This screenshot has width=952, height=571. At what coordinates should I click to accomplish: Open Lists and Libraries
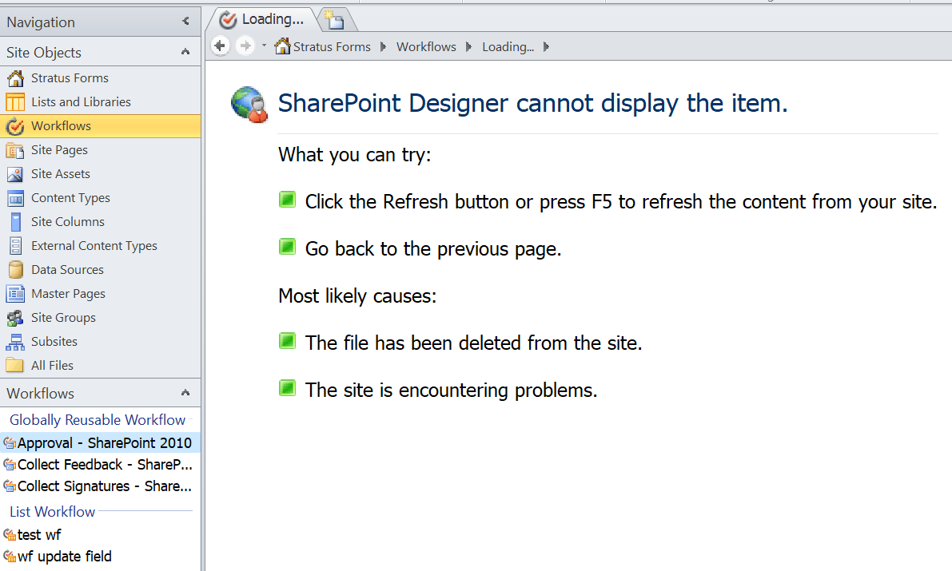(x=100, y=102)
